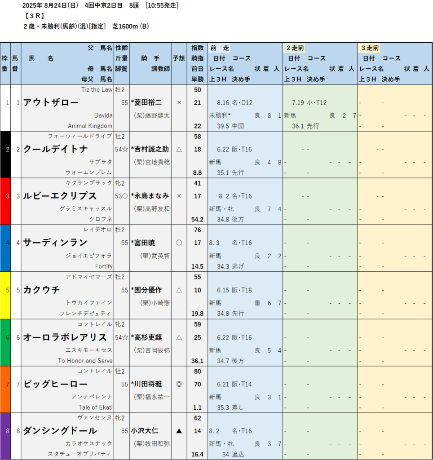Click the △ prediction mark for クールデイトナ
This screenshot has width=433, height=460.
click(179, 149)
